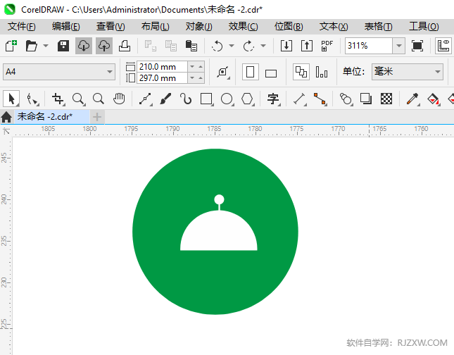Increase page width with up stepper

click(201, 67)
